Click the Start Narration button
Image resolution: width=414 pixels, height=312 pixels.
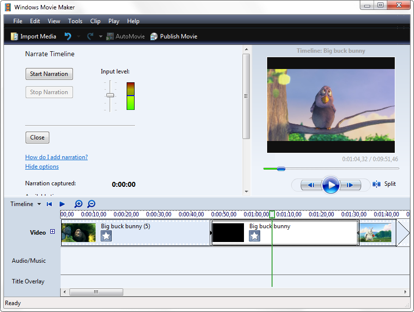pyautogui.click(x=49, y=74)
